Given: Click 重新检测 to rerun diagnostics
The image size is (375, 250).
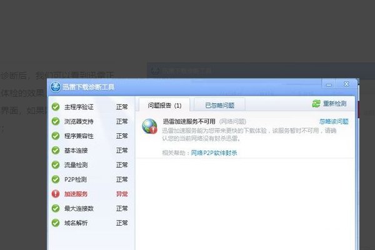Looking at the screenshot, I should (334, 104).
